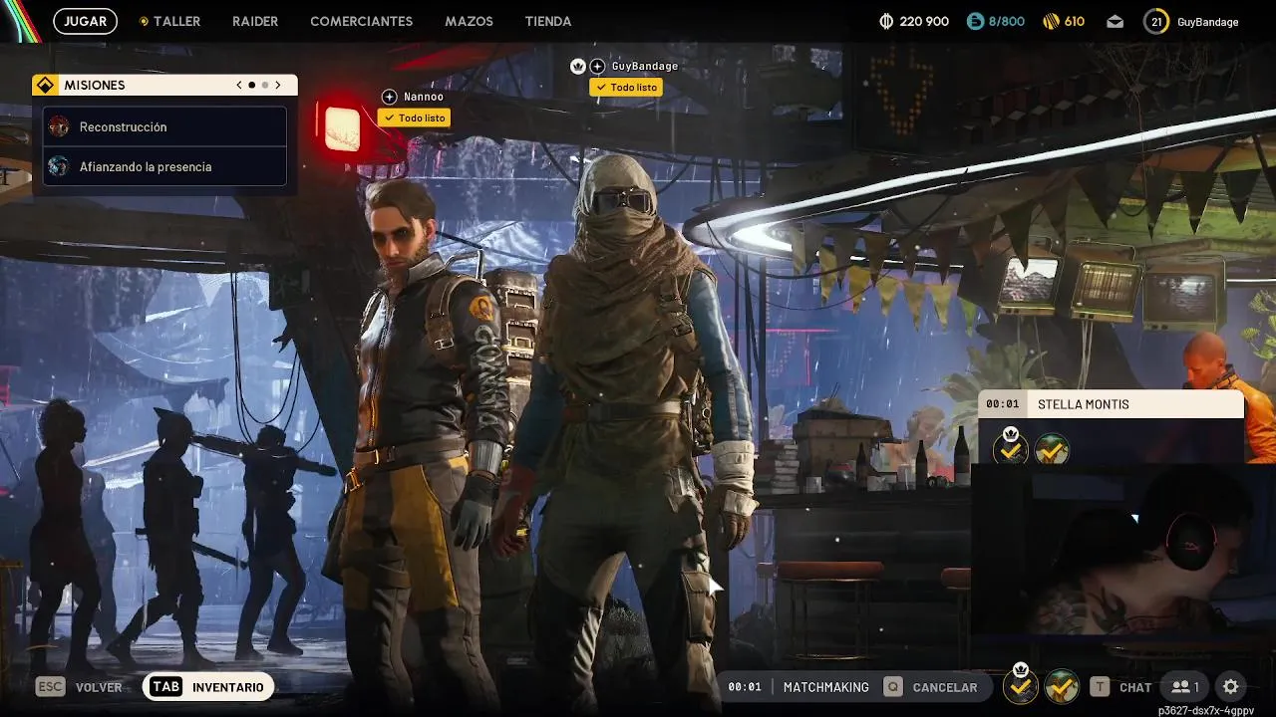
Task: Open the JUGAR tab
Action: coord(85,21)
